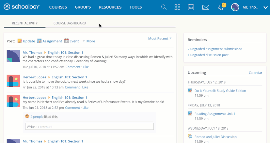Open 1 ungraded discussion post reminder
Viewport: 270px width, 143px height.
(208, 55)
